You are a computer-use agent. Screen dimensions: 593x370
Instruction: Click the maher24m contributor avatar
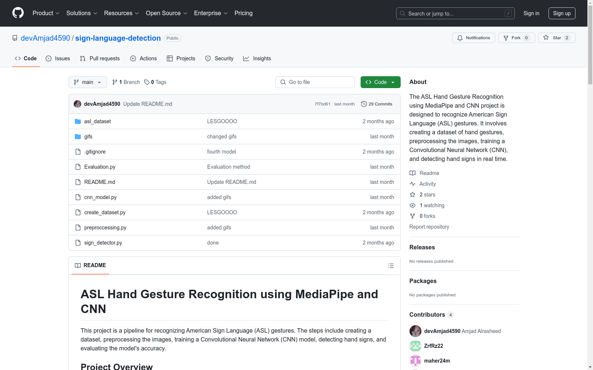click(415, 361)
